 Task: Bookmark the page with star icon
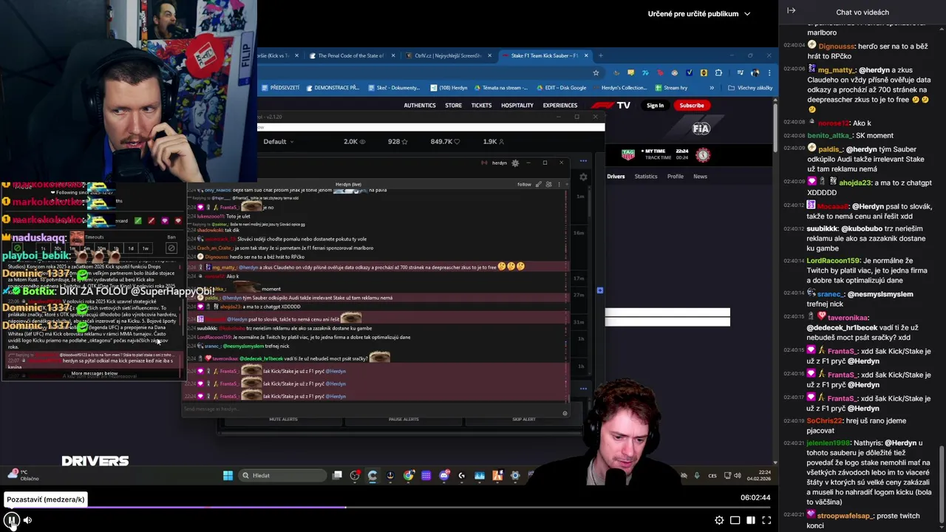click(x=596, y=72)
